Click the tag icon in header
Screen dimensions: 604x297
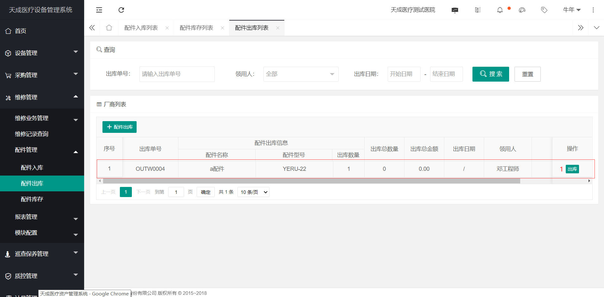tap(544, 10)
